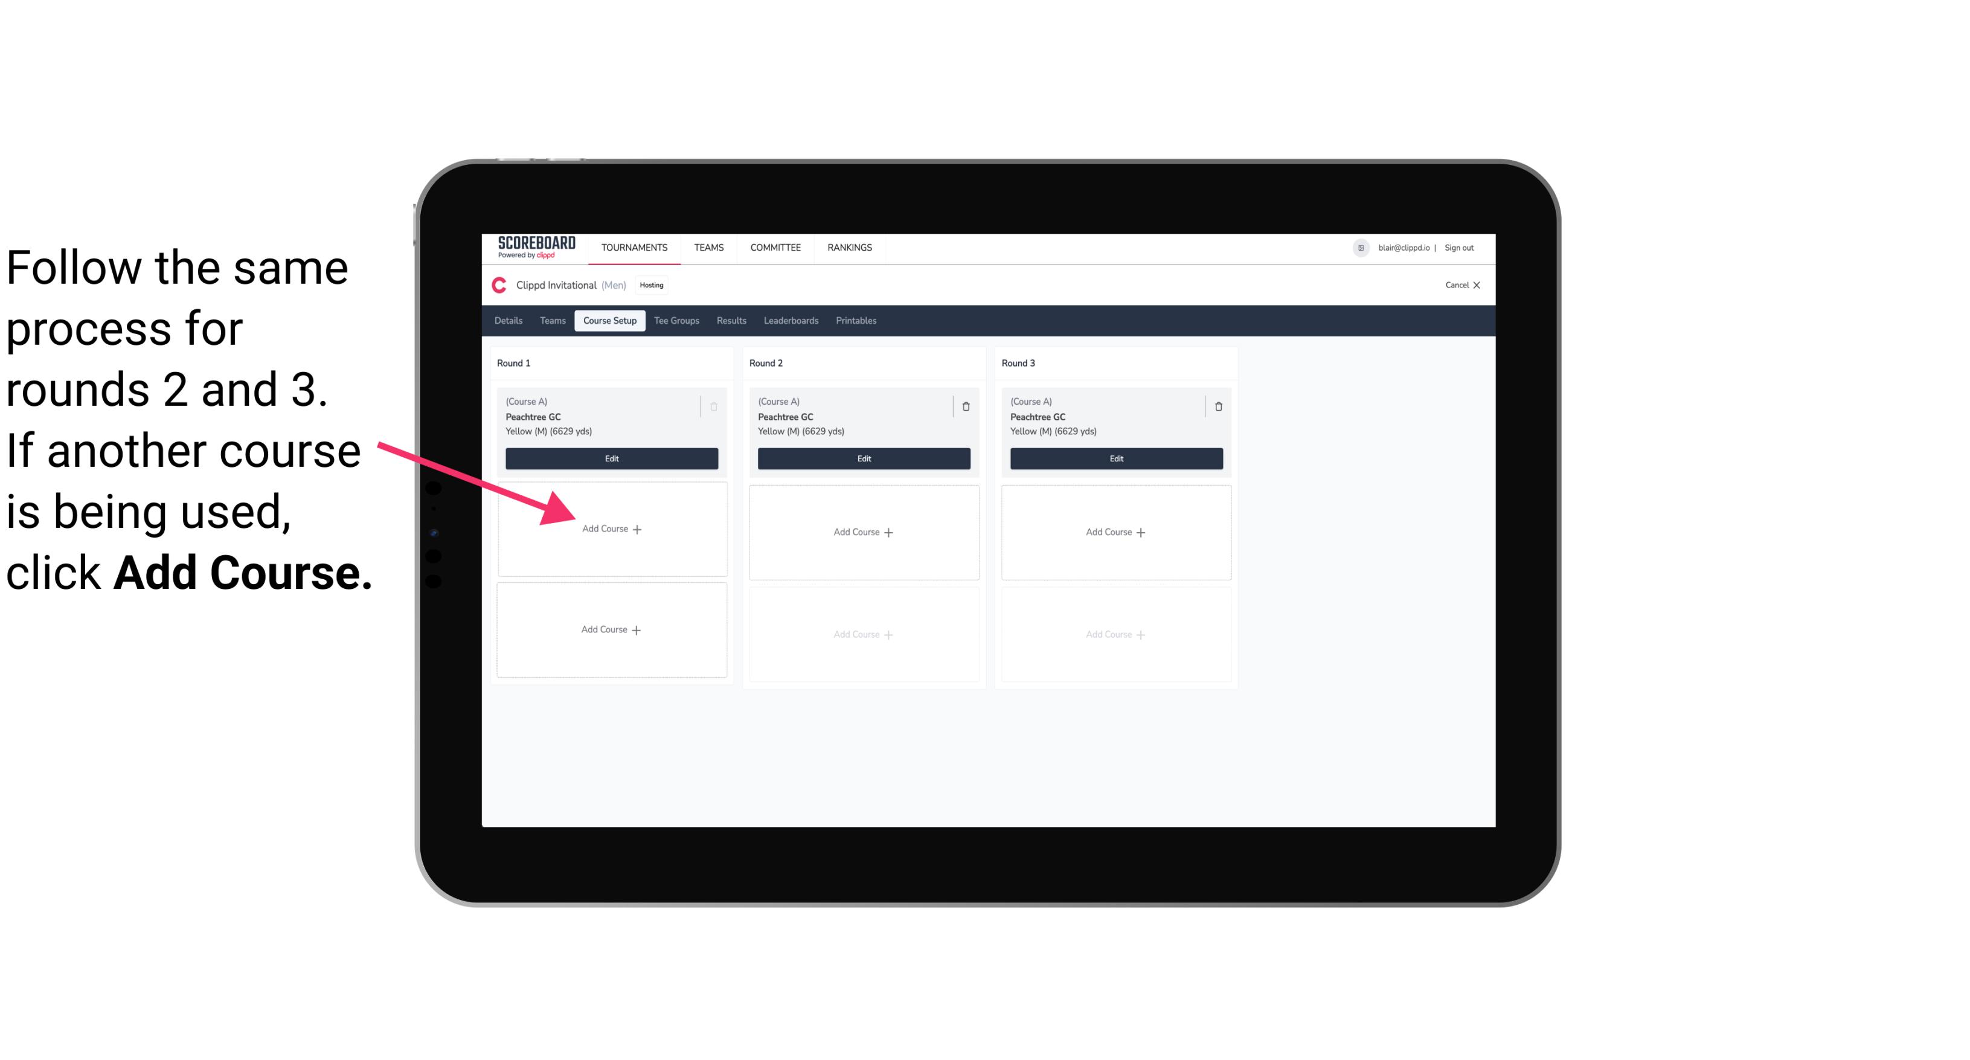This screenshot has width=1970, height=1060.
Task: Click the Course Setup tab
Action: click(x=608, y=321)
